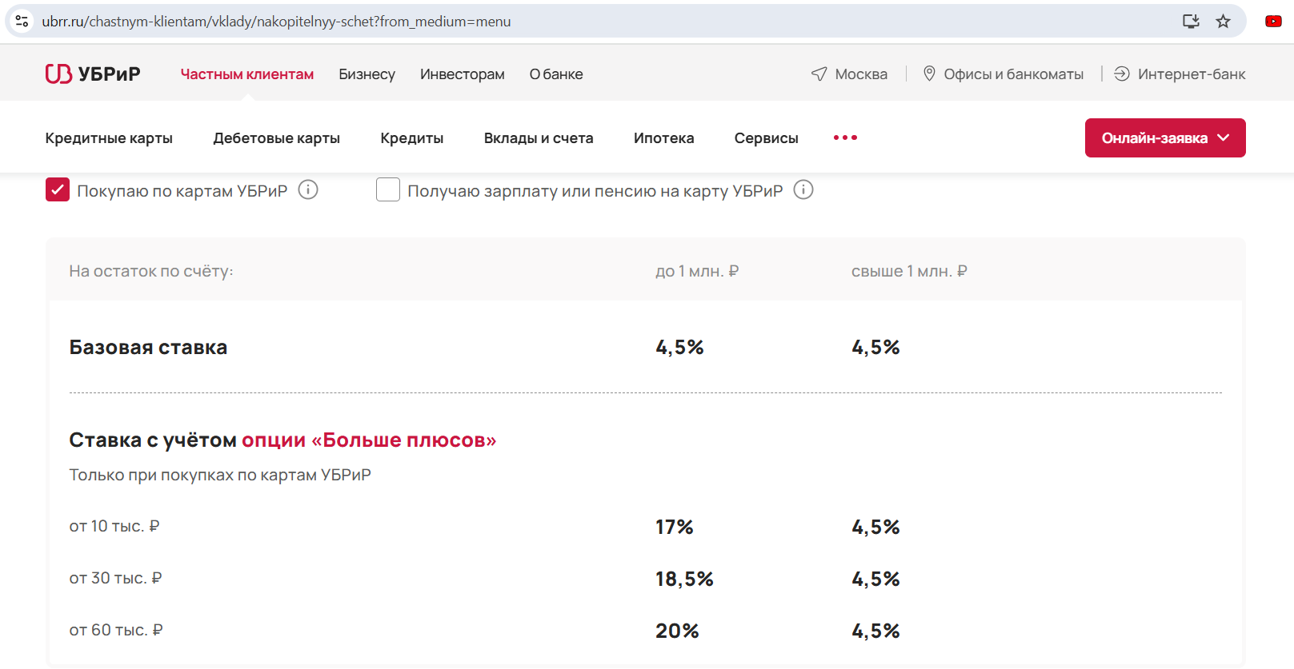The height and width of the screenshot is (669, 1294).
Task: Switch to 'Бизнесу' section tab
Action: pos(367,74)
